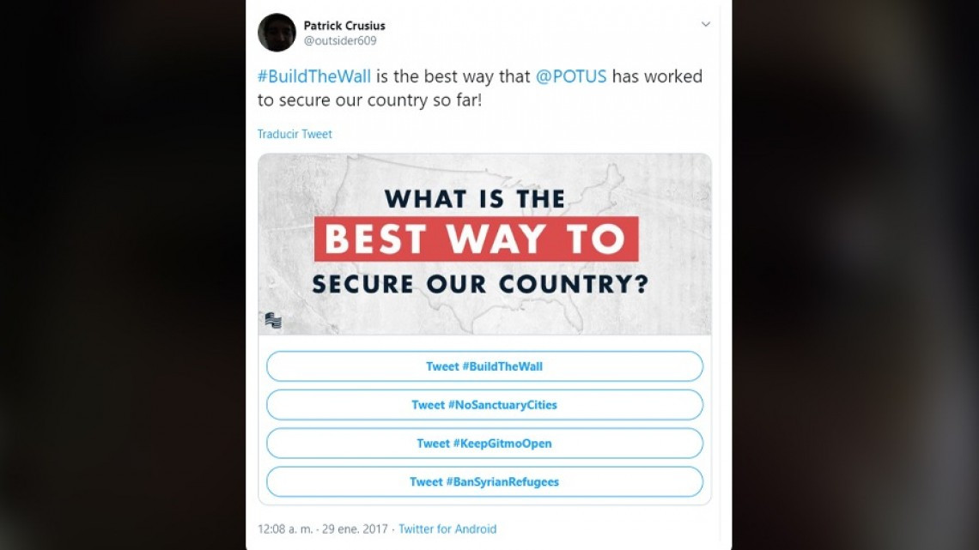Click Traducir Tweet to translate
The height and width of the screenshot is (550, 979).
click(x=295, y=134)
